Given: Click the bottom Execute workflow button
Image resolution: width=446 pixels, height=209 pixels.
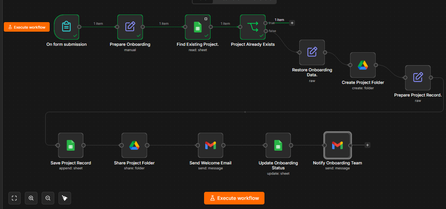Looking at the screenshot, I should (234, 198).
